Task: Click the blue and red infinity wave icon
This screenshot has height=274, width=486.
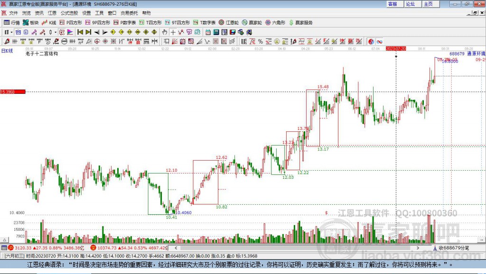Action: 379,42
